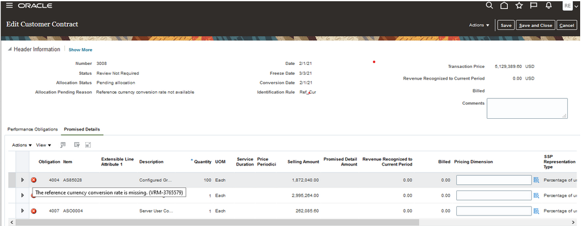582x226 pixels.
Task: Click the Detach table toolbar icon
Action: pos(88,145)
